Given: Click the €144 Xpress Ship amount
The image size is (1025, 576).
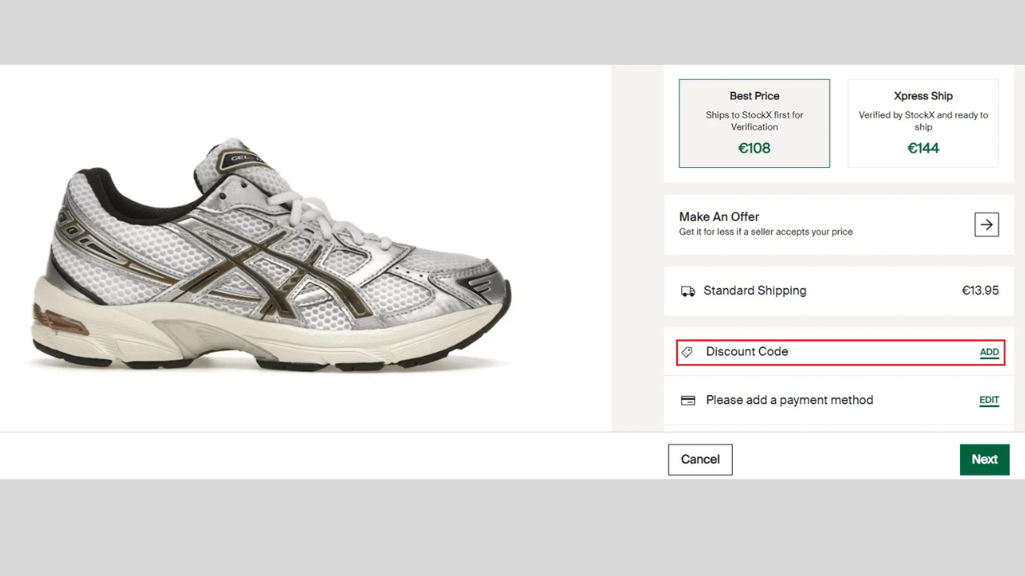Looking at the screenshot, I should (x=923, y=148).
